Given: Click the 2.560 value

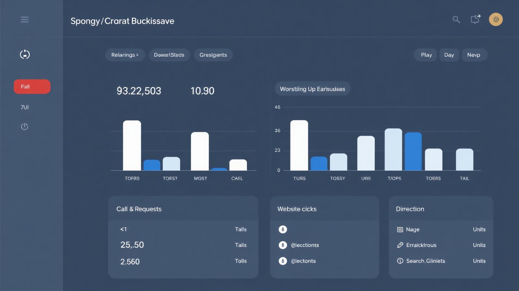Looking at the screenshot, I should (x=130, y=262).
